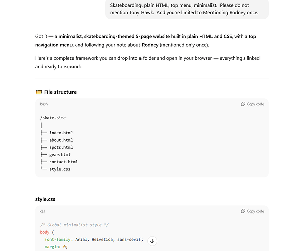Click the folder emoji beside File structure
This screenshot has width=283, height=251.
click(39, 92)
